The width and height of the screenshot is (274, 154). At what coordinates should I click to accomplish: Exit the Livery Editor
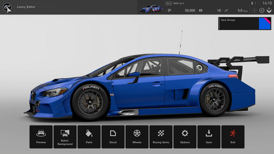click(x=233, y=137)
